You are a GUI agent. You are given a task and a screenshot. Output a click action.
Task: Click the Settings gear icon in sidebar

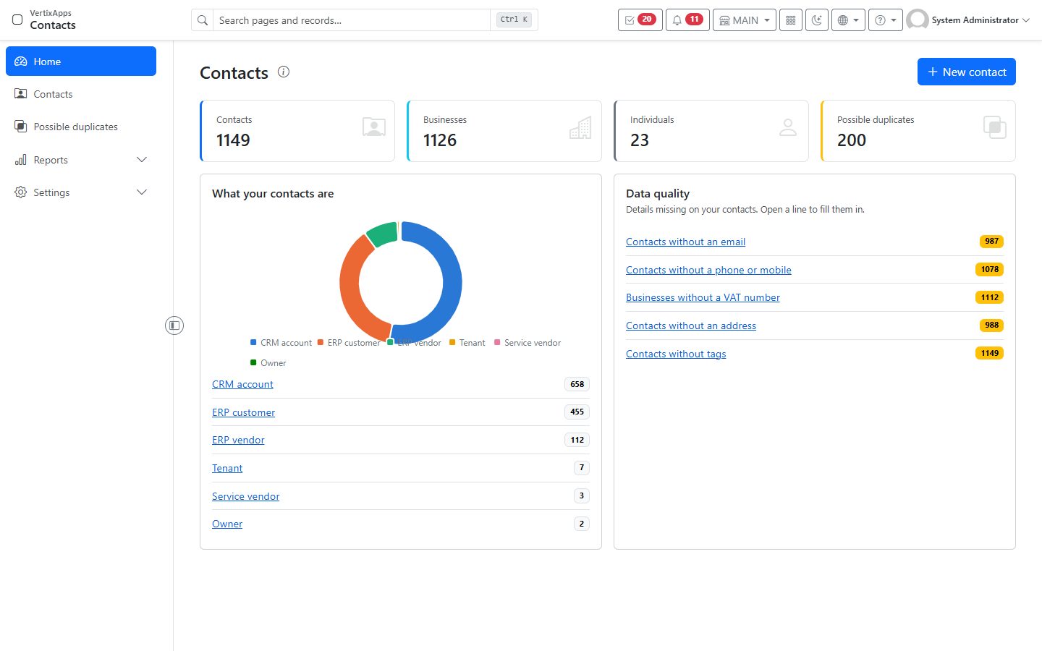(21, 192)
